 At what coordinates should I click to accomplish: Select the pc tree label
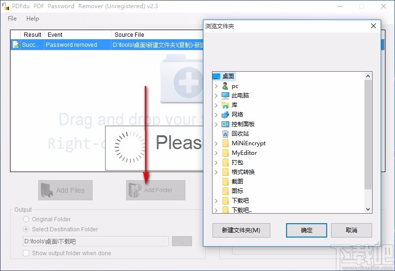(235, 86)
